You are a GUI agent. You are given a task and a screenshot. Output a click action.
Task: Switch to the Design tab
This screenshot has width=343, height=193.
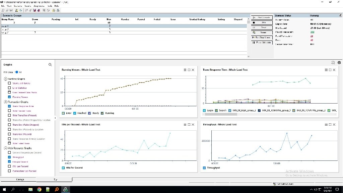[20, 180]
